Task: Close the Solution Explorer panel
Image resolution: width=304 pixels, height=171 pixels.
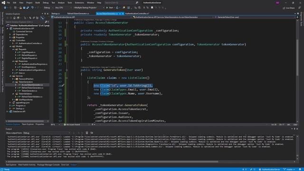Action: pyautogui.click(x=47, y=14)
